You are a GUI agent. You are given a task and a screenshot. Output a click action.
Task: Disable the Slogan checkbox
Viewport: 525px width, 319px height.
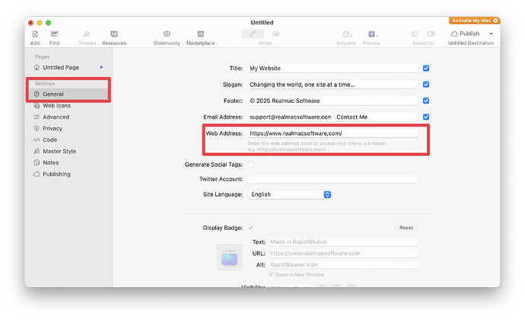pyautogui.click(x=426, y=85)
